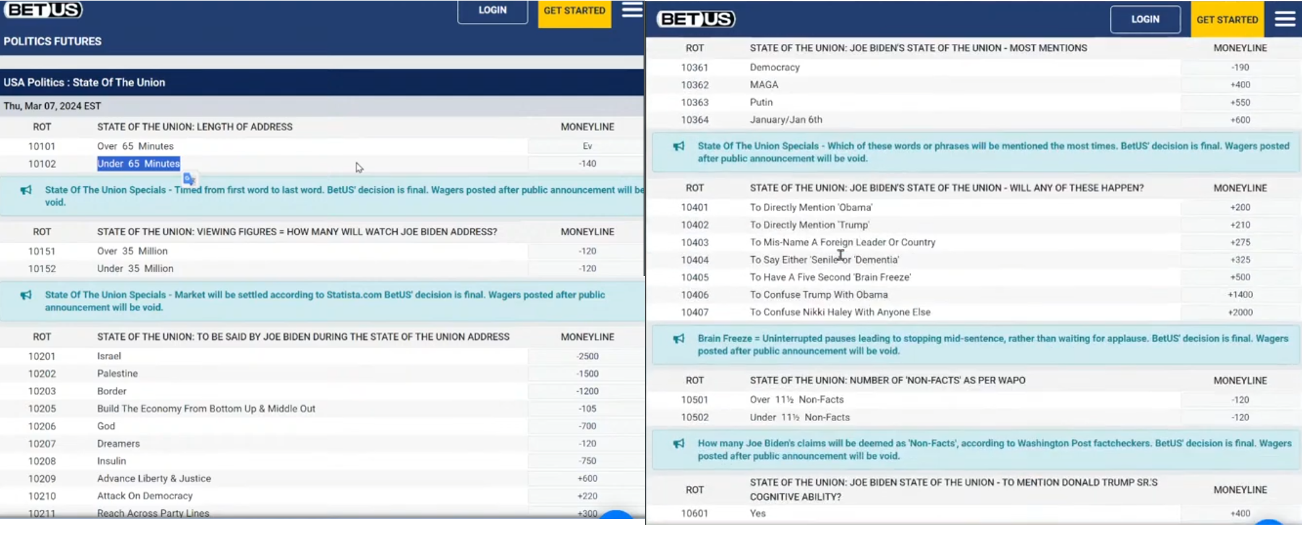1302x534 pixels.
Task: Click rotation number 10205
Action: pos(41,409)
